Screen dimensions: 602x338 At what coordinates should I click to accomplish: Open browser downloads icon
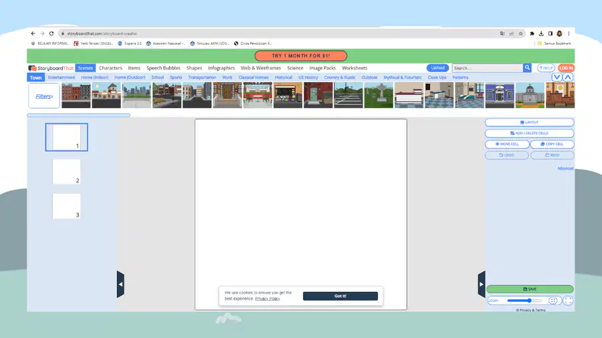(541, 33)
